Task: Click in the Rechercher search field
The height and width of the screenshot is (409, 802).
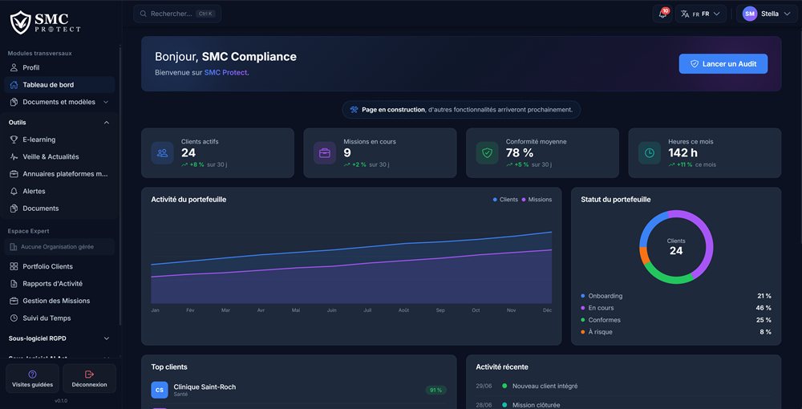Action: click(177, 14)
